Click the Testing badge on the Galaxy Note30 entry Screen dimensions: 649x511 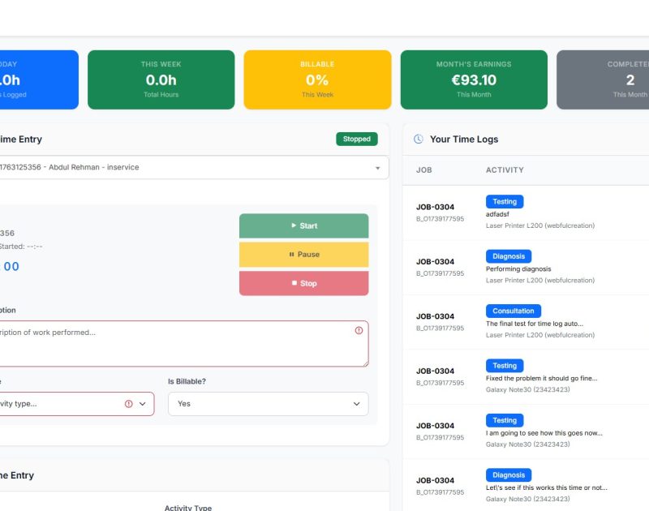click(505, 365)
